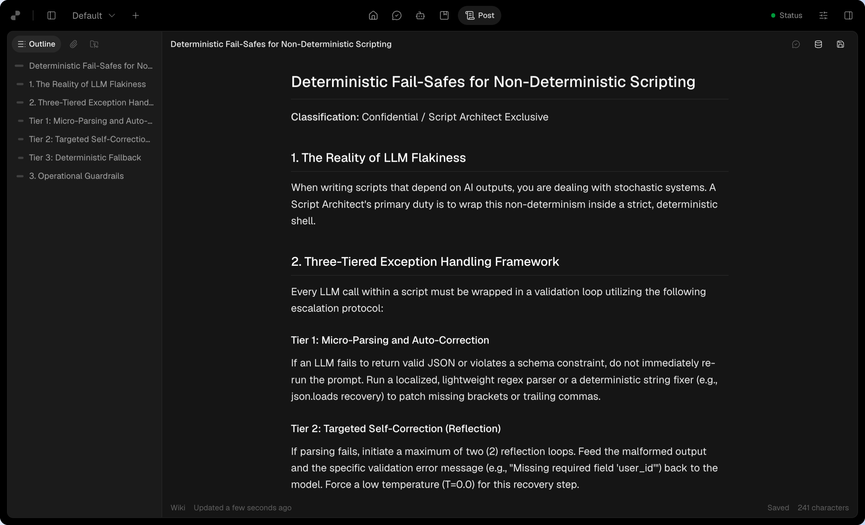The image size is (865, 525).
Task: Add a new workspace with plus icon
Action: click(x=136, y=15)
